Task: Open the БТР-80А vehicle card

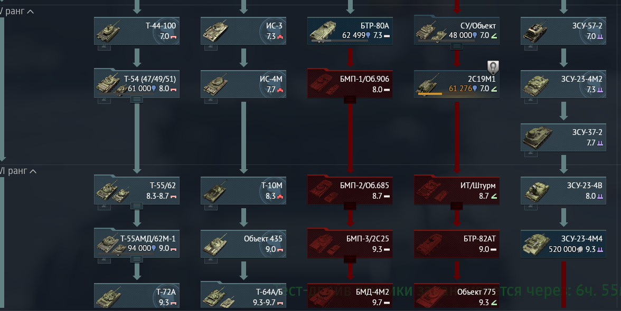Action: point(350,31)
